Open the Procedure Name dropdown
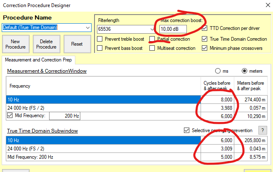 coord(88,27)
